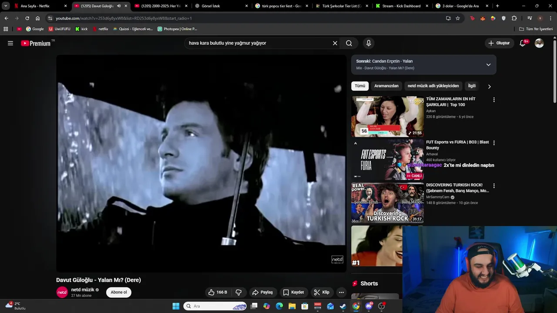The width and height of the screenshot is (557, 313).
Task: Open the Windows Start menu
Action: click(x=176, y=306)
